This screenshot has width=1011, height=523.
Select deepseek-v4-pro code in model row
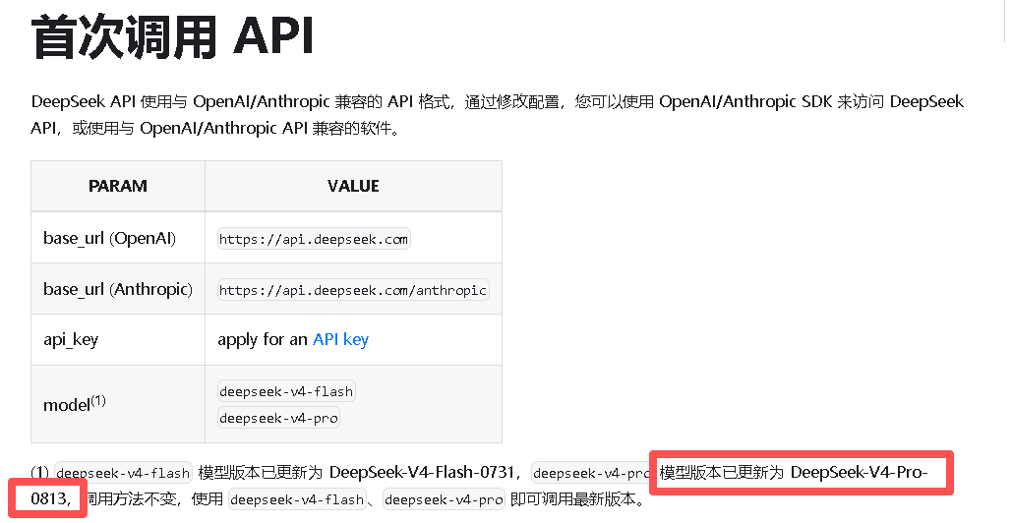[278, 418]
